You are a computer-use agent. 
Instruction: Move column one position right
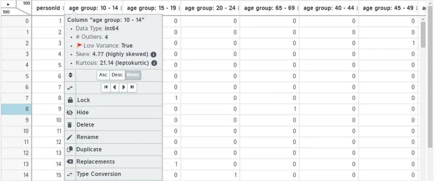pyautogui.click(x=124, y=87)
